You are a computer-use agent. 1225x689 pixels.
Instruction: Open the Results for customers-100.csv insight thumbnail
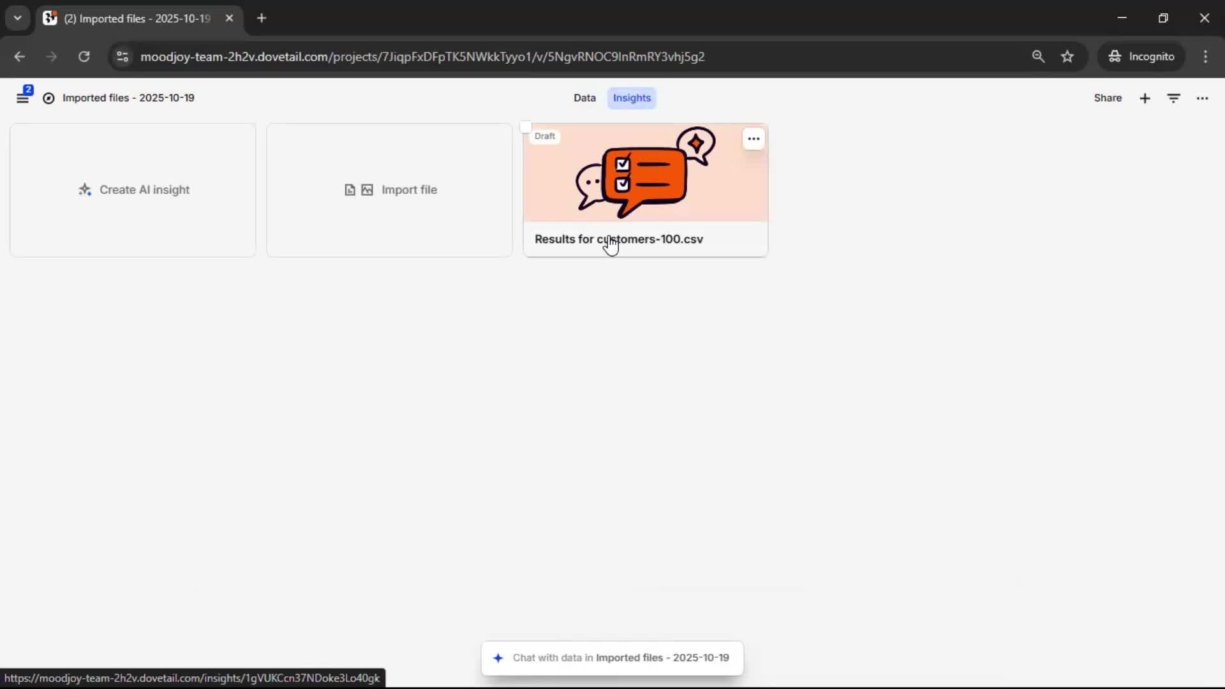(644, 174)
